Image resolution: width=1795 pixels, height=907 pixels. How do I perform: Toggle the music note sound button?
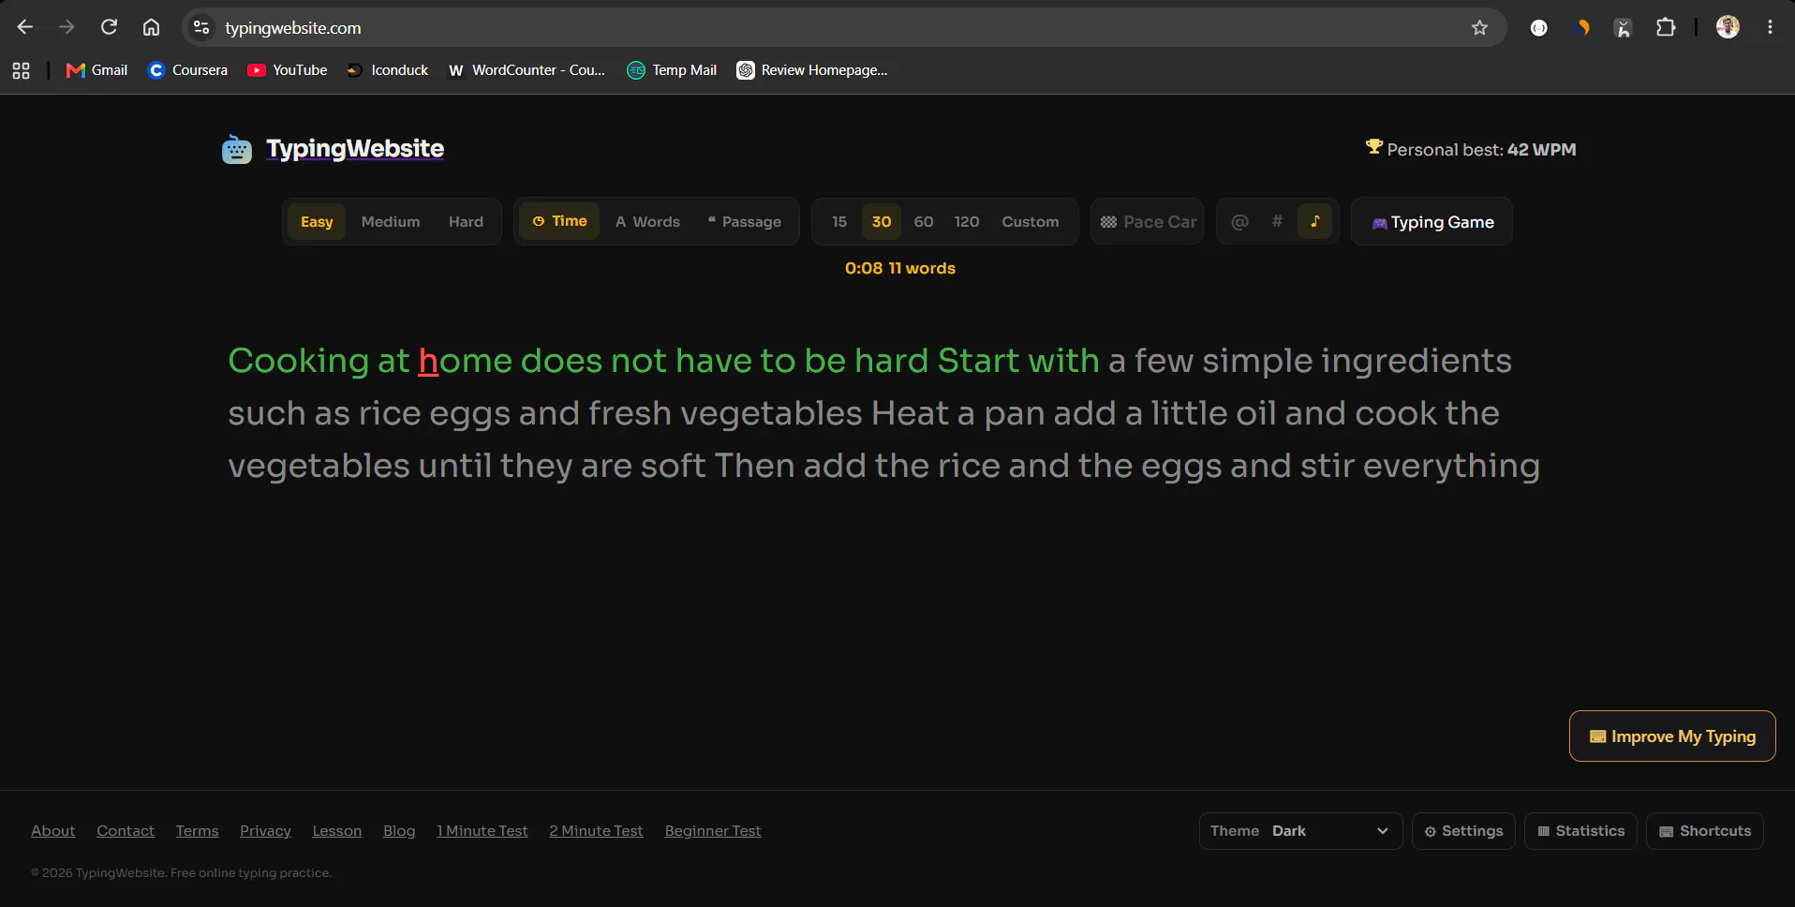pos(1314,222)
